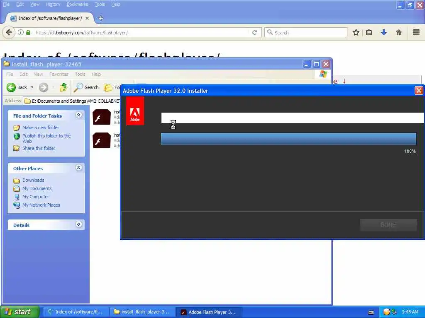Image resolution: width=425 pixels, height=318 pixels.
Task: Open Firefox Tools menu
Action: point(100,4)
